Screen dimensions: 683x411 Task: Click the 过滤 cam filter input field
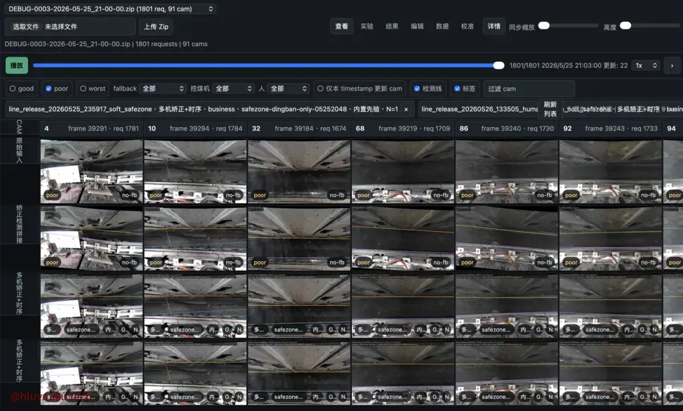[x=529, y=89]
